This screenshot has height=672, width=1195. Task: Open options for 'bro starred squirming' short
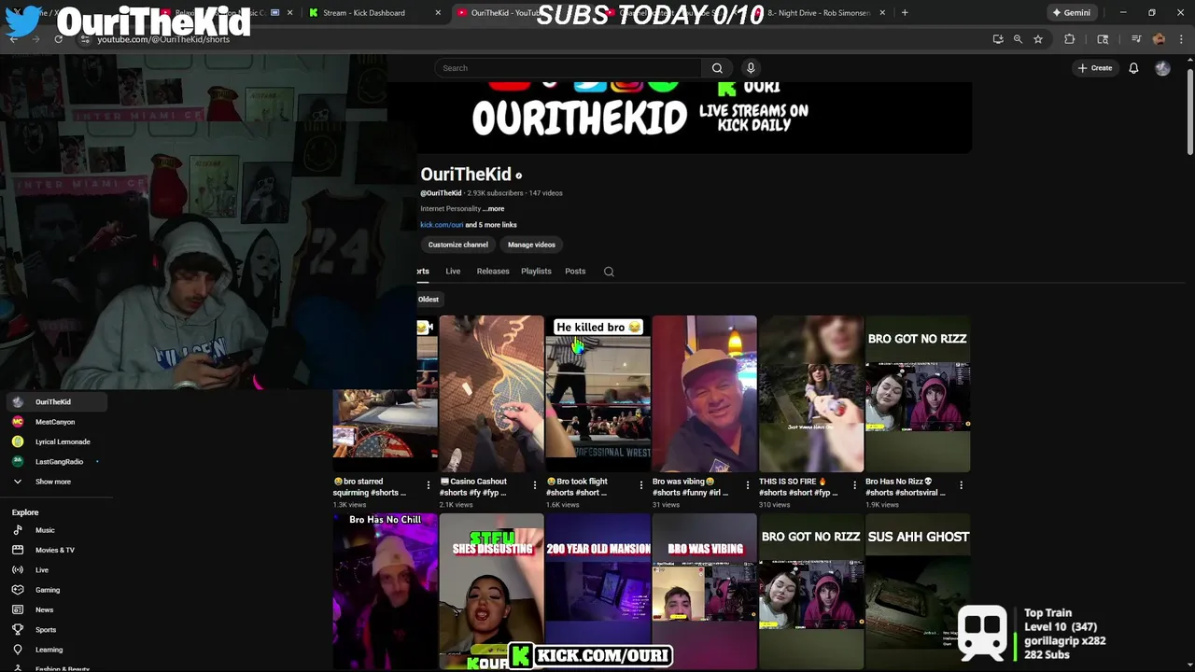(429, 485)
